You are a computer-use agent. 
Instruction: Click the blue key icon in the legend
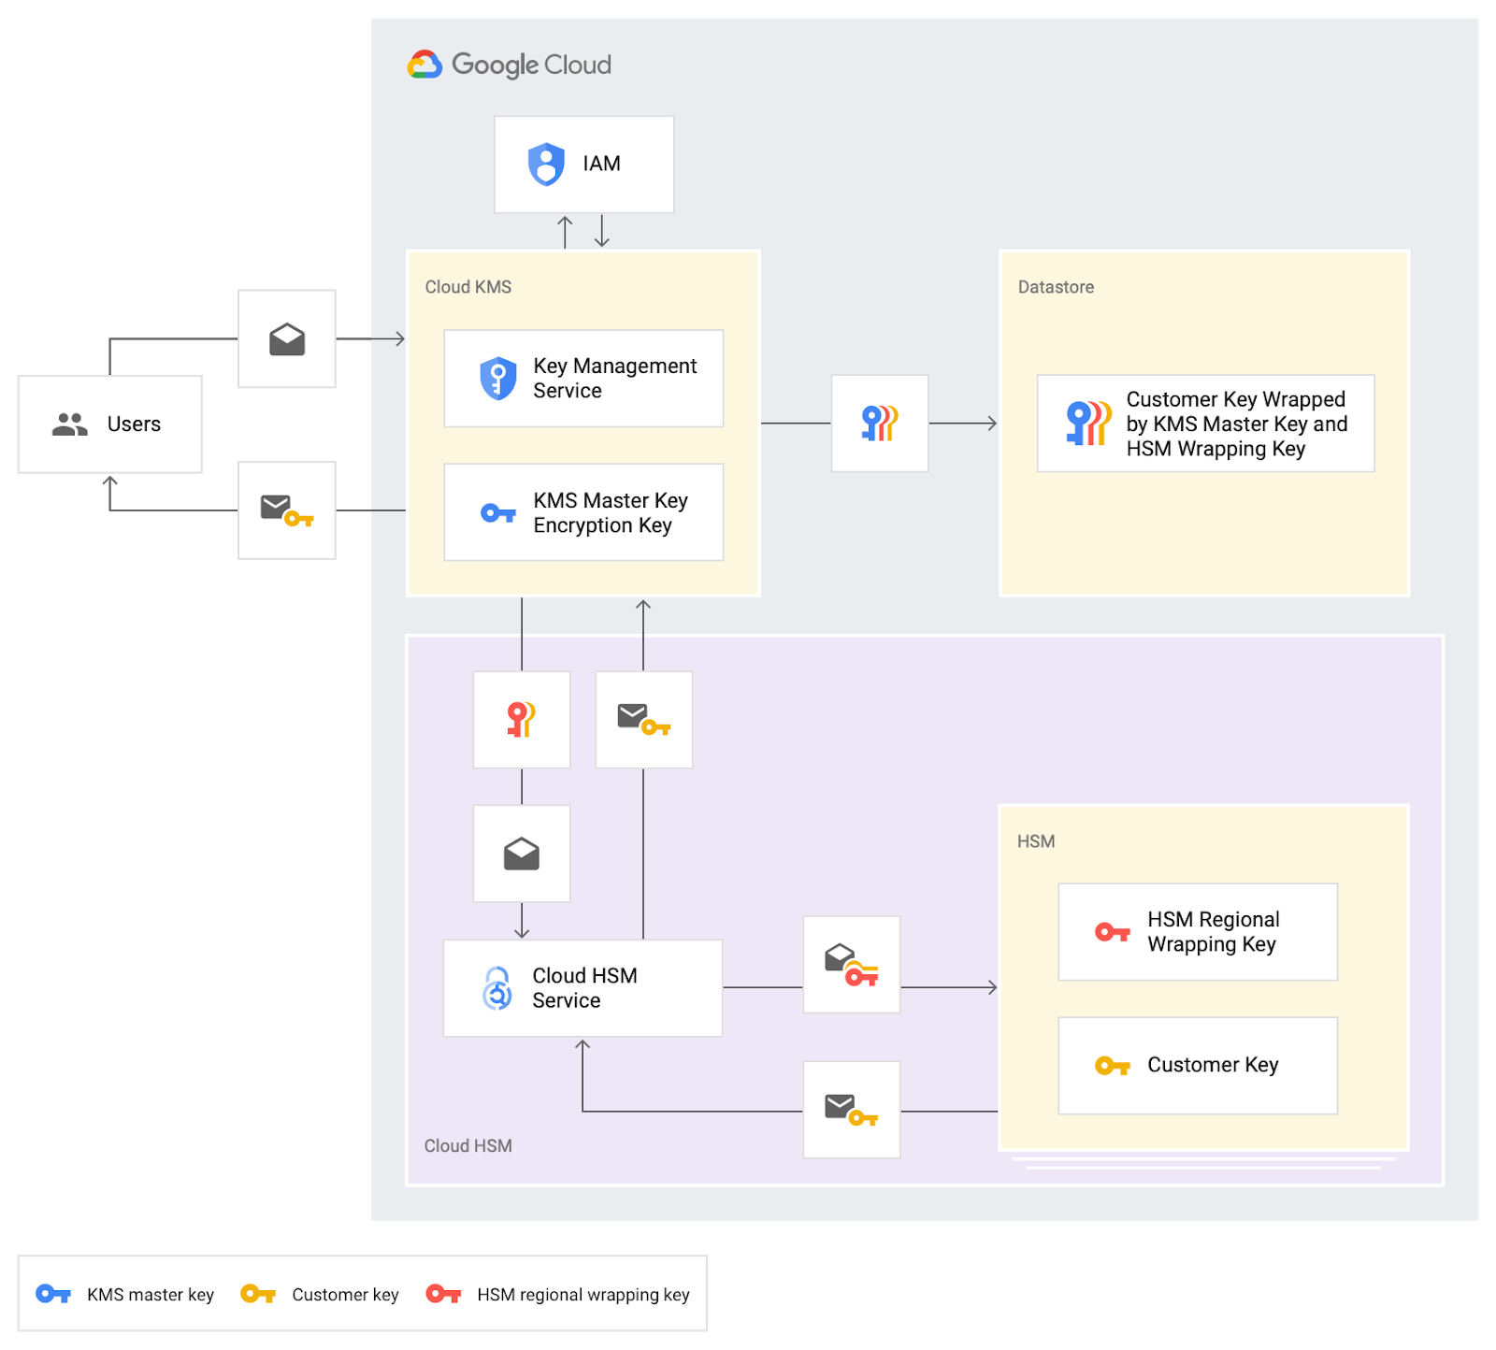pos(53,1294)
